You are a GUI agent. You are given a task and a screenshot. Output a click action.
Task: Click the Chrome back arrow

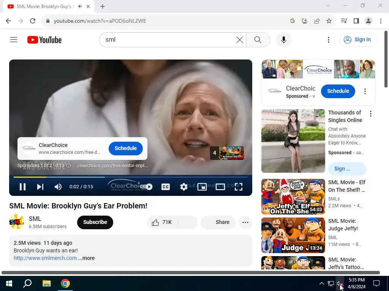(8, 21)
